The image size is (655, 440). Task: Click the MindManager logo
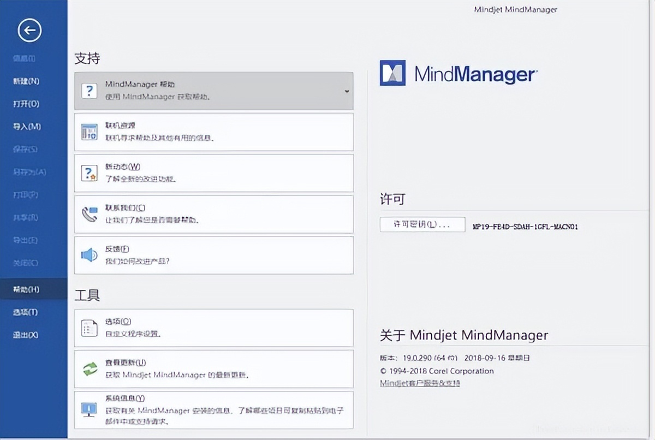[x=458, y=73]
